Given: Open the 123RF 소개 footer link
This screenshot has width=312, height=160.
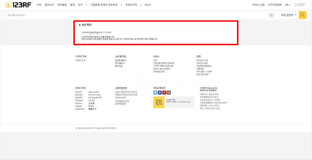Looking at the screenshot, I should (80, 60).
